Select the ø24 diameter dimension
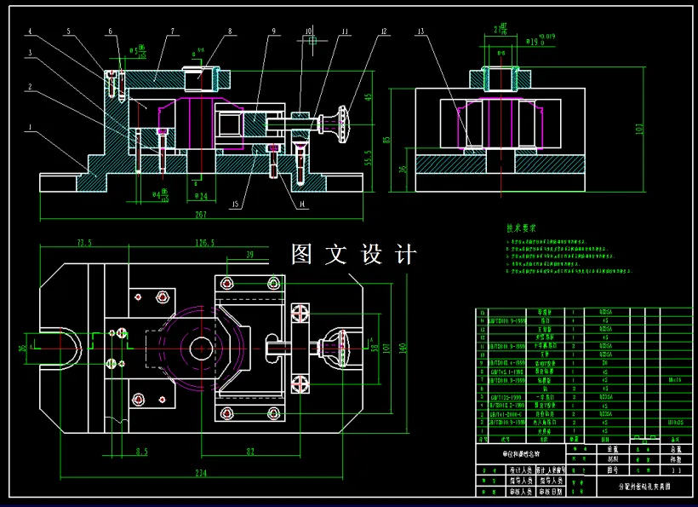The width and height of the screenshot is (698, 507). (x=201, y=196)
